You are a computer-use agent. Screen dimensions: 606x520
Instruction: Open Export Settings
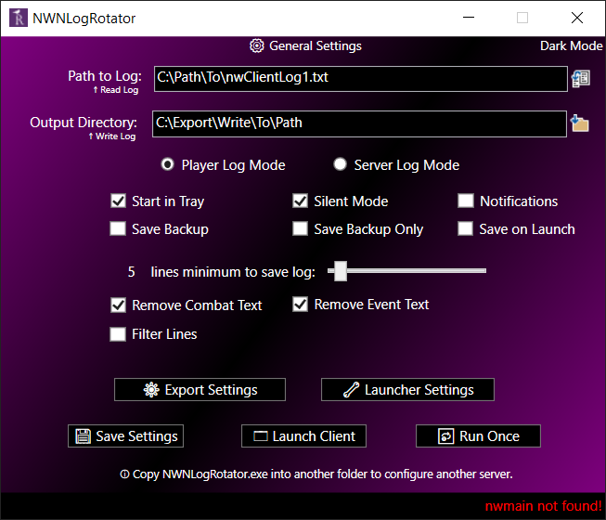(200, 390)
